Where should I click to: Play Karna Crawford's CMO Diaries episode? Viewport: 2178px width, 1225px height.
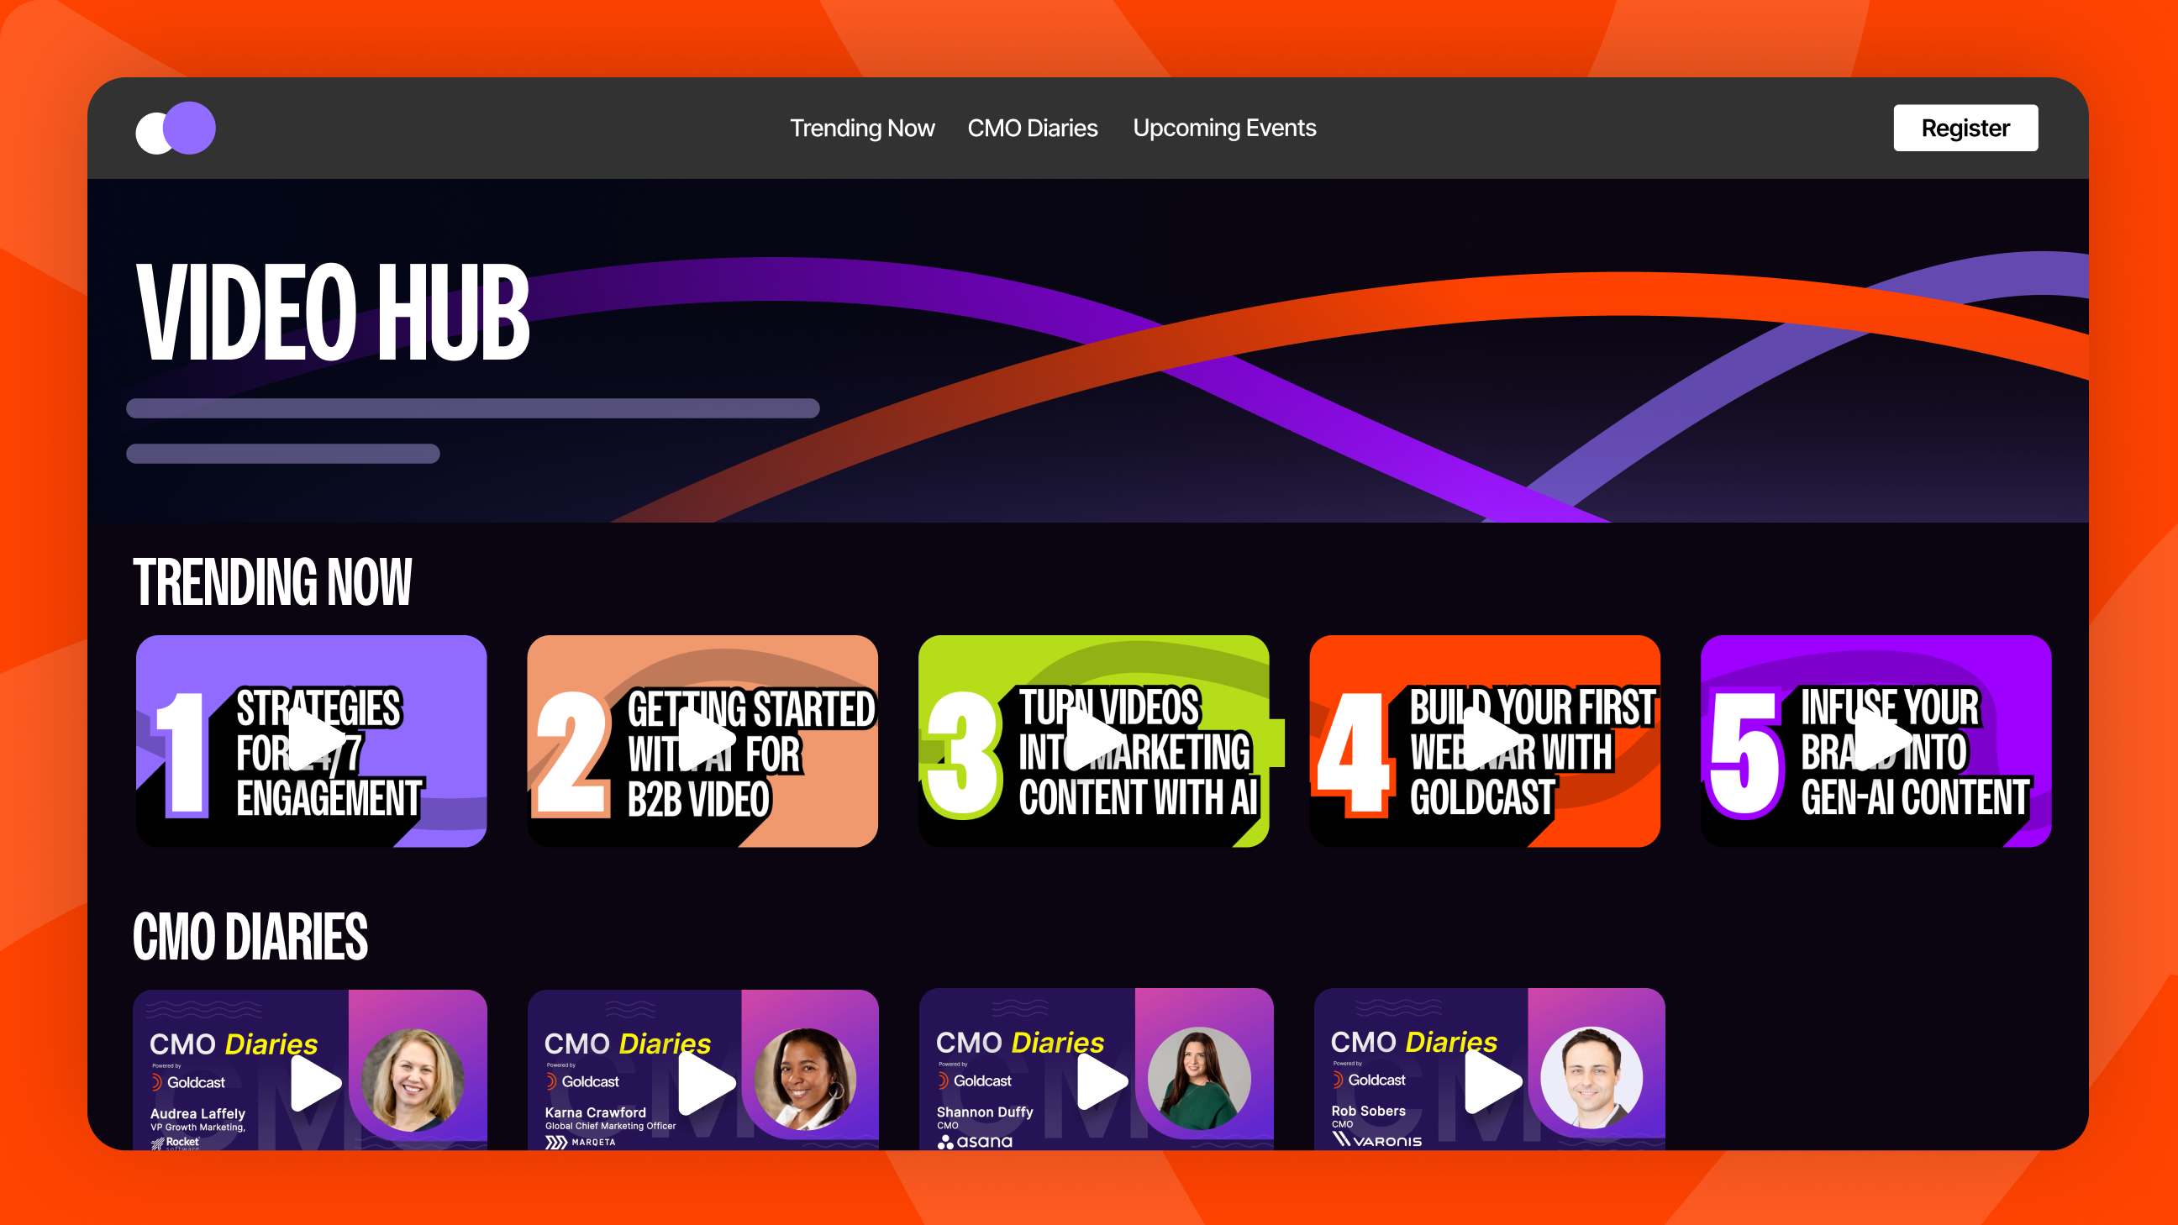tap(704, 1082)
